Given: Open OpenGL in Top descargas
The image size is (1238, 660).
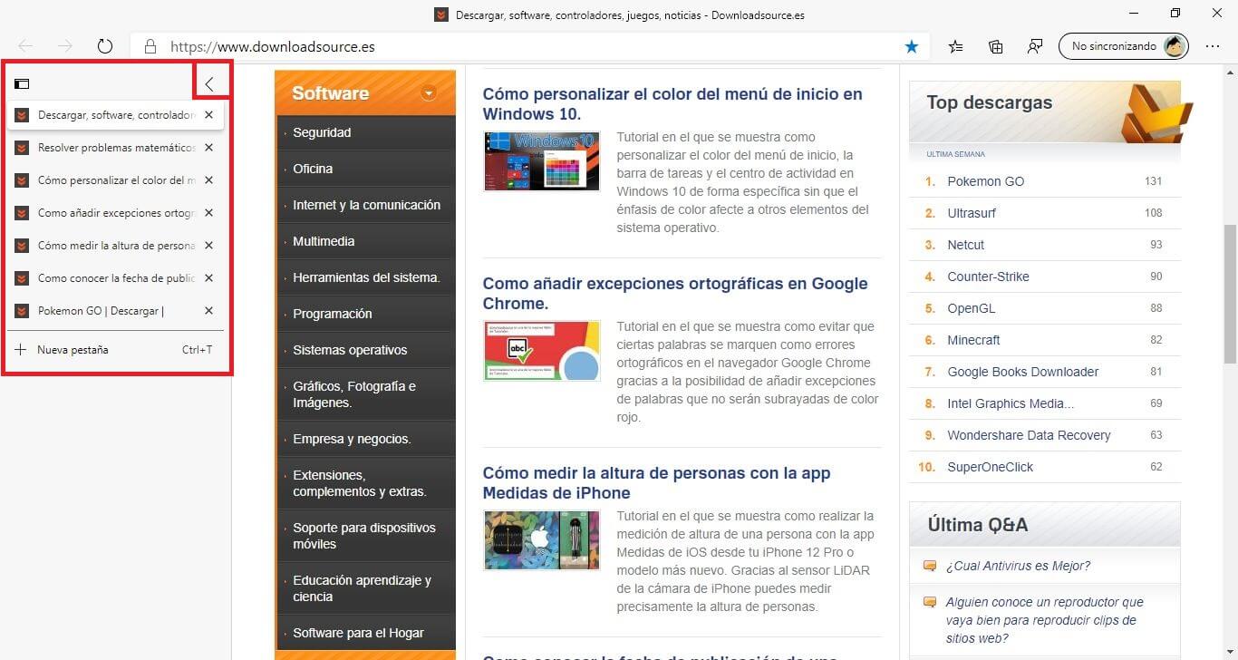Looking at the screenshot, I should 971,308.
